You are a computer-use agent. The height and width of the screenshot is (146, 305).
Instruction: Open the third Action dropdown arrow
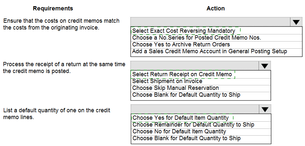click(x=265, y=109)
